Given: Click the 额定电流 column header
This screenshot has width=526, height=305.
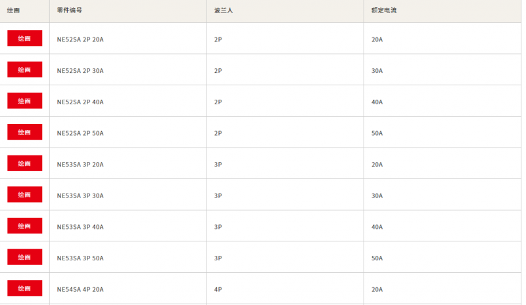Looking at the screenshot, I should tap(384, 10).
